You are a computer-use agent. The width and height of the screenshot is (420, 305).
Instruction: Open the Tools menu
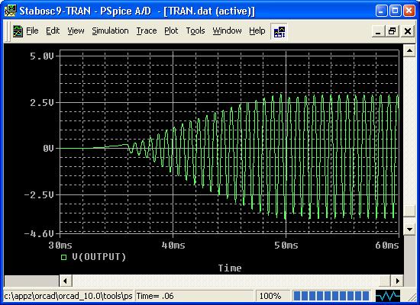point(195,31)
